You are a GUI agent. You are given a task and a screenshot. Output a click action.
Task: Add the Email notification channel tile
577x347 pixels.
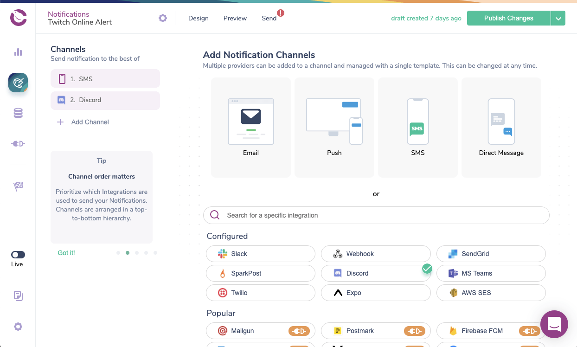[250, 127]
